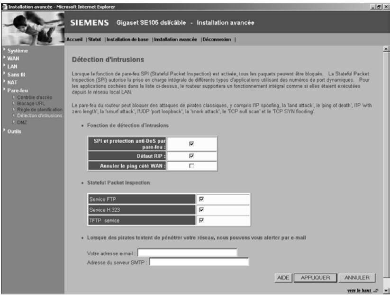Image resolution: width=390 pixels, height=295 pixels.
Task: Toggle the Service FTP checkbox
Action: pyautogui.click(x=201, y=199)
